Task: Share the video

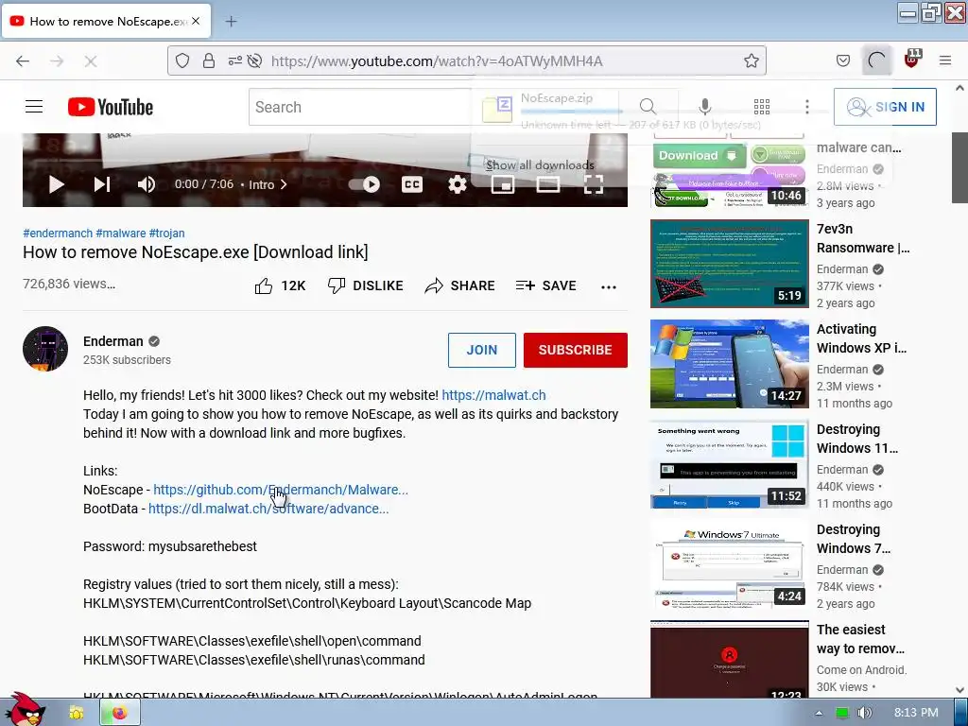Action: click(460, 285)
